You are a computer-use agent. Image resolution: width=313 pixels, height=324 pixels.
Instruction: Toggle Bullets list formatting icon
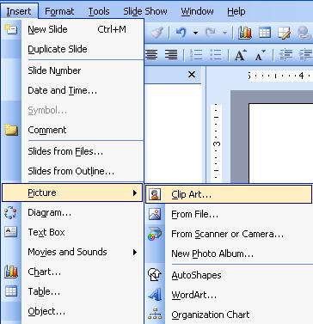(216, 54)
